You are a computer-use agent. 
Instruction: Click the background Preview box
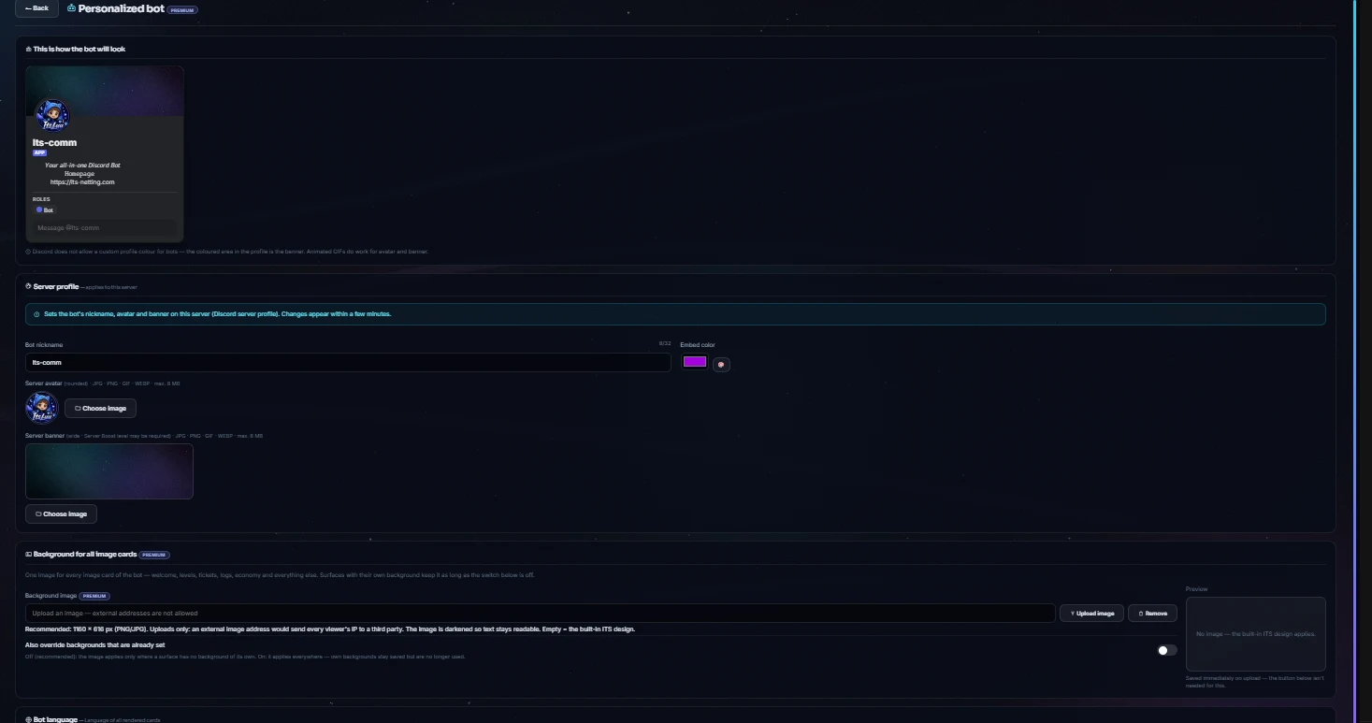1256,634
